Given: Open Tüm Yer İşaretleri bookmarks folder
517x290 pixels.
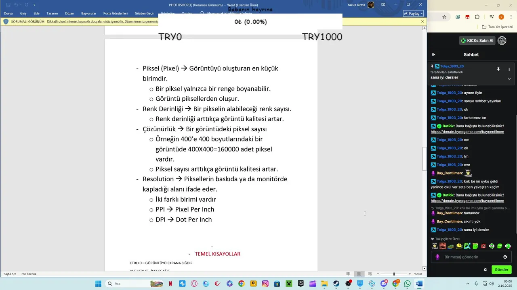Looking at the screenshot, I should click(498, 27).
